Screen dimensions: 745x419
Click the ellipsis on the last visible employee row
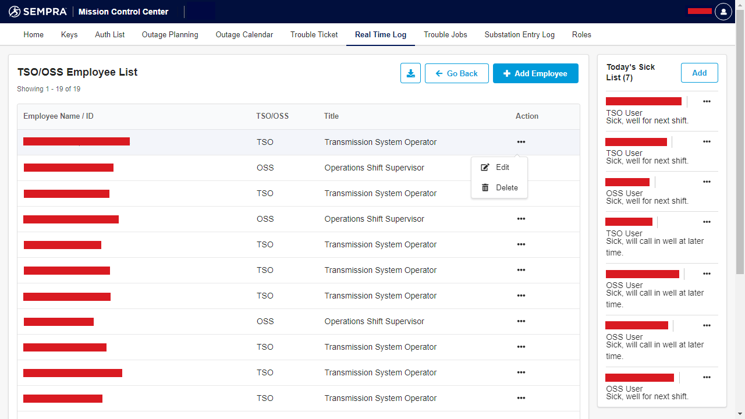521,398
